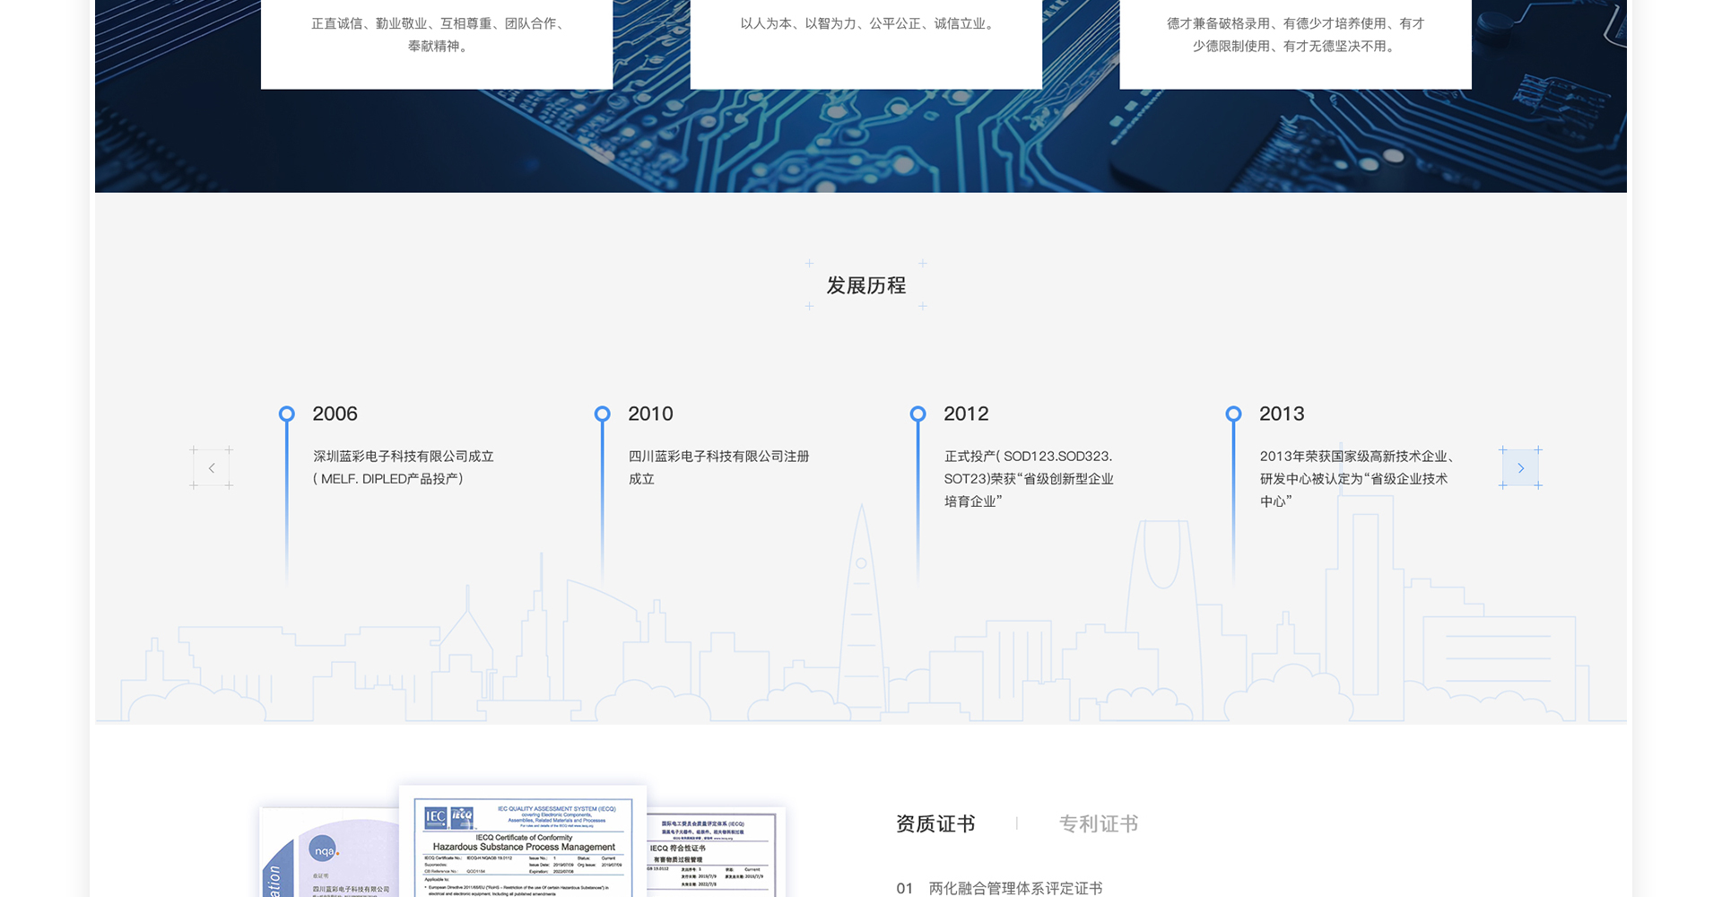Click the 正式投产 SOD123.SOD323 milestone text
This screenshot has width=1722, height=897.
[x=1029, y=478]
